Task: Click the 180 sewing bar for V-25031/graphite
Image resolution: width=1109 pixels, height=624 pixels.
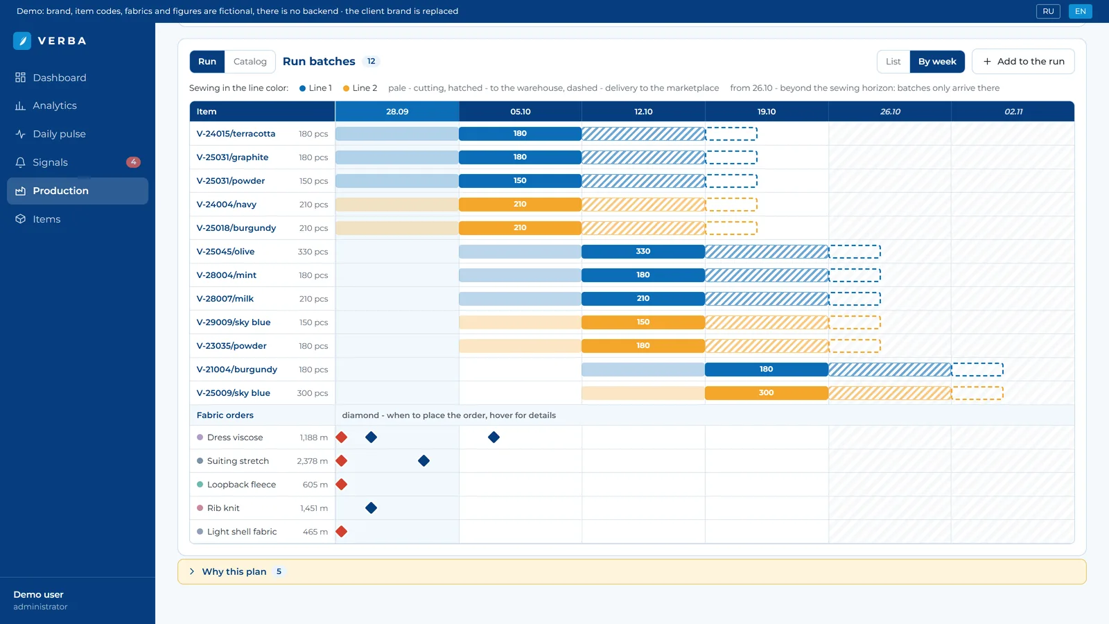Action: tap(520, 157)
